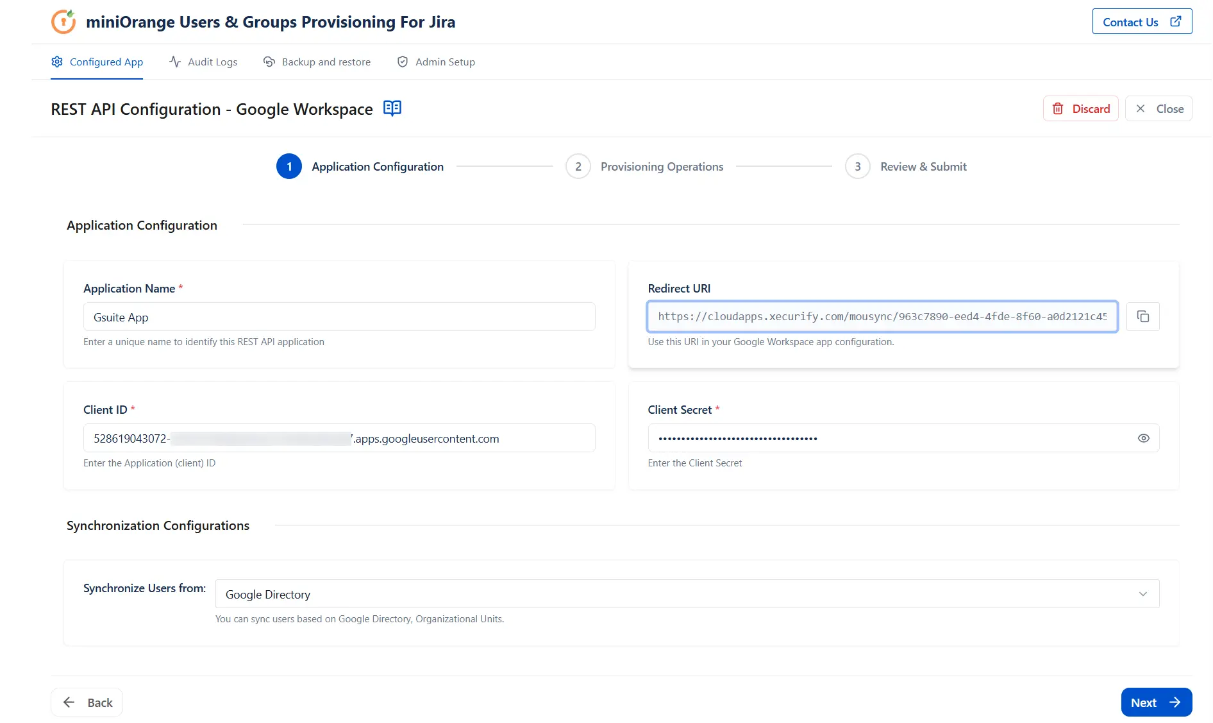Image resolution: width=1213 pixels, height=723 pixels.
Task: Click the Contact Us button
Action: (1142, 22)
